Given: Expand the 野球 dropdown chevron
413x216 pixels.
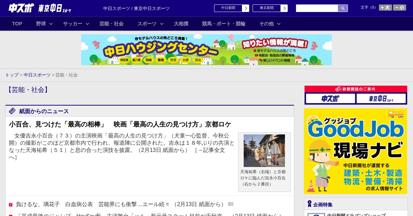Looking at the screenshot, I should pyautogui.click(x=51, y=24).
